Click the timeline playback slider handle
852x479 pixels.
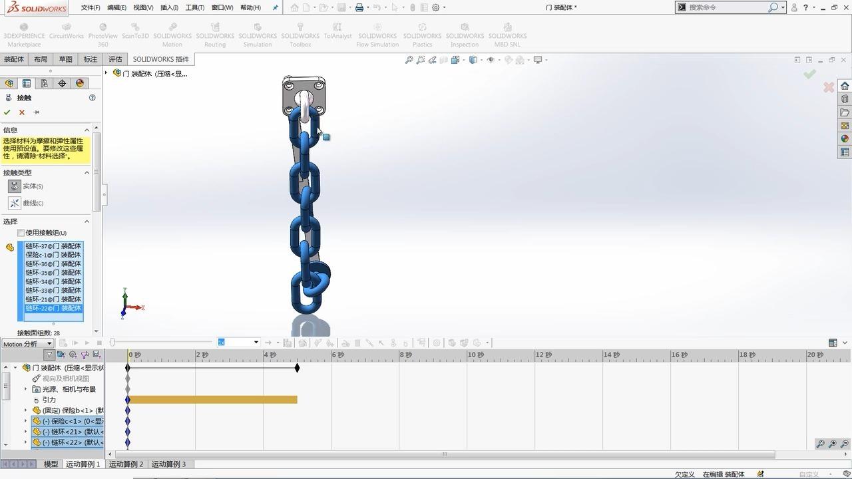tap(112, 342)
